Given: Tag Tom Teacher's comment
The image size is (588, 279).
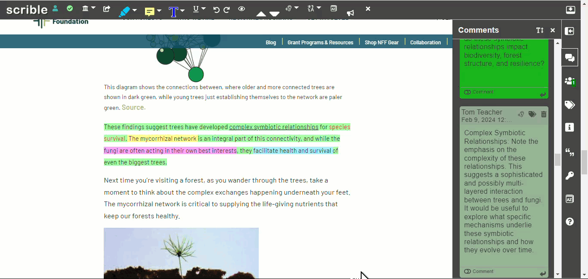Looking at the screenshot, I should pos(532,114).
